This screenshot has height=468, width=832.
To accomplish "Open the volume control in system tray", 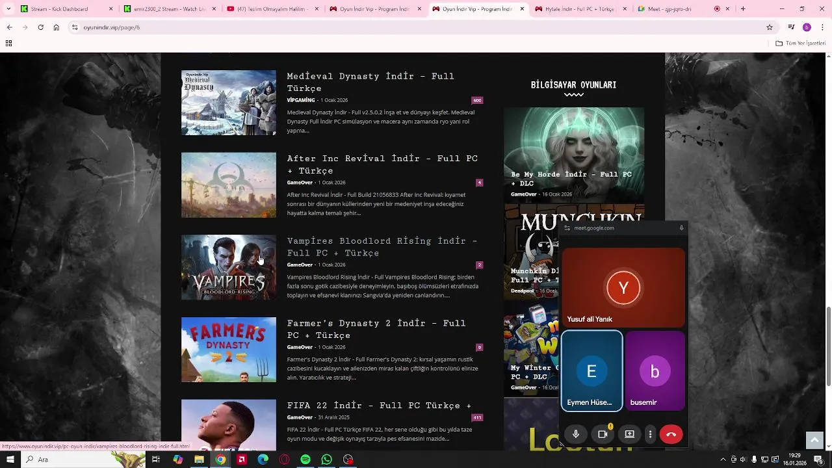I will click(x=743, y=460).
